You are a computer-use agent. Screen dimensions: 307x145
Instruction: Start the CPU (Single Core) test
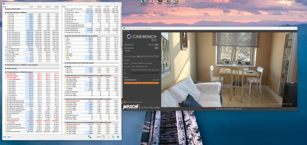[x=157, y=48]
